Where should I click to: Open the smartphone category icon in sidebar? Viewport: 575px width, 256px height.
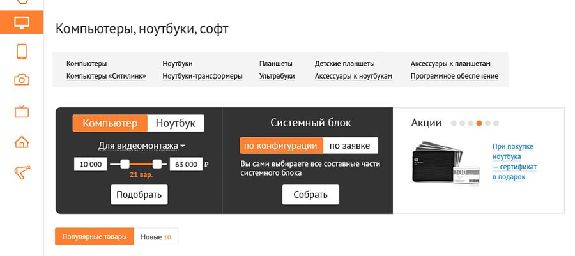pos(22,51)
